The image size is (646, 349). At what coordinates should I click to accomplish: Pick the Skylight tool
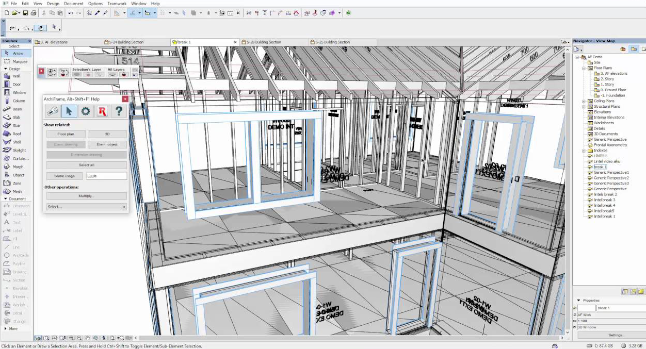[16, 150]
